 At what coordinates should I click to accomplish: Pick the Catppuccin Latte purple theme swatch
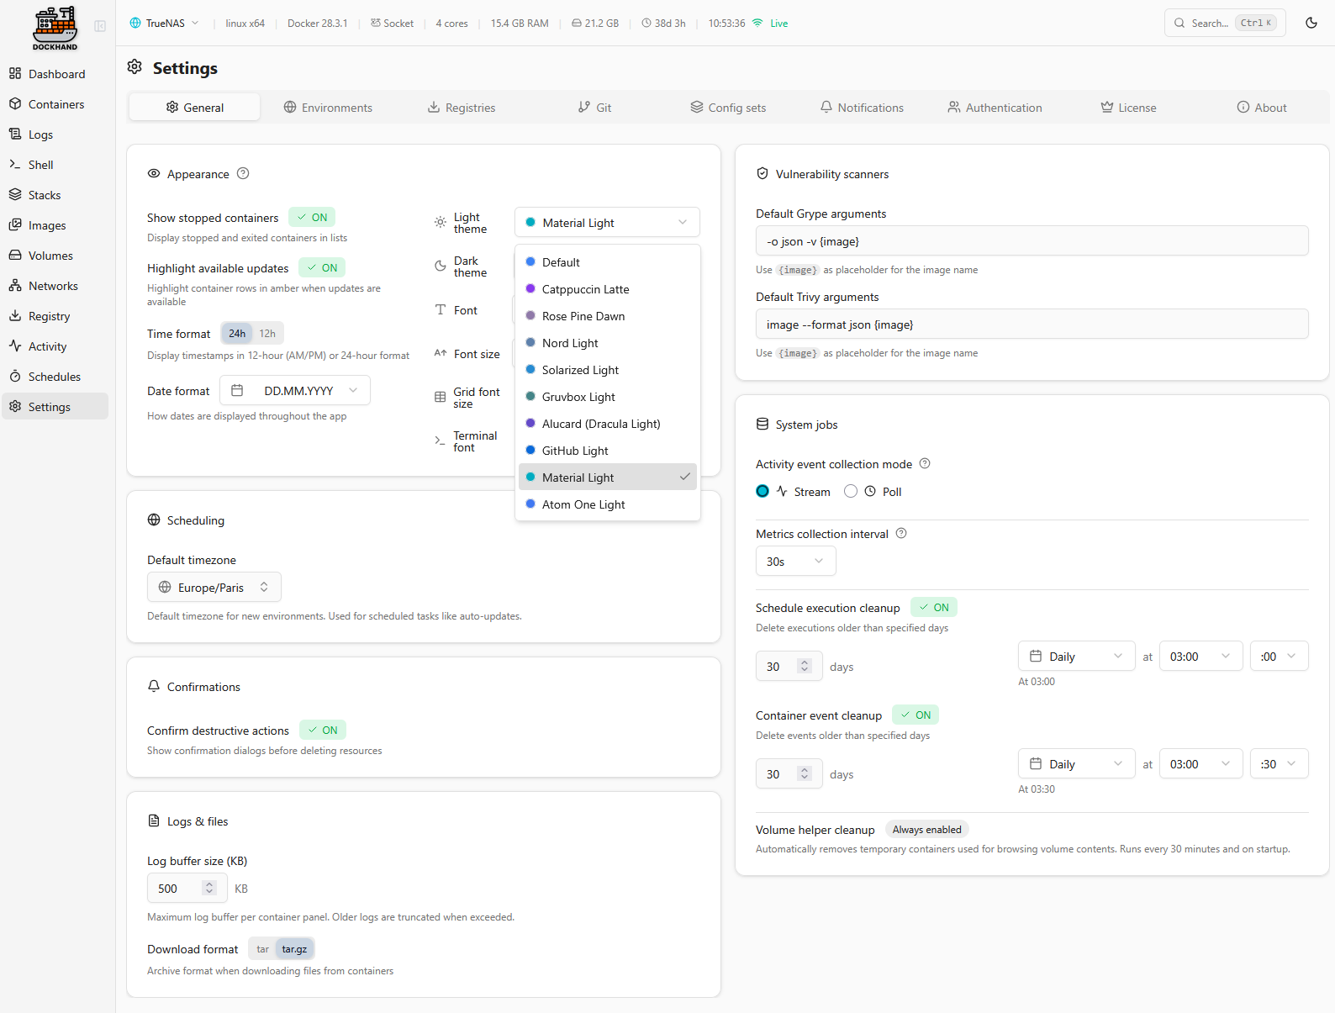click(530, 288)
